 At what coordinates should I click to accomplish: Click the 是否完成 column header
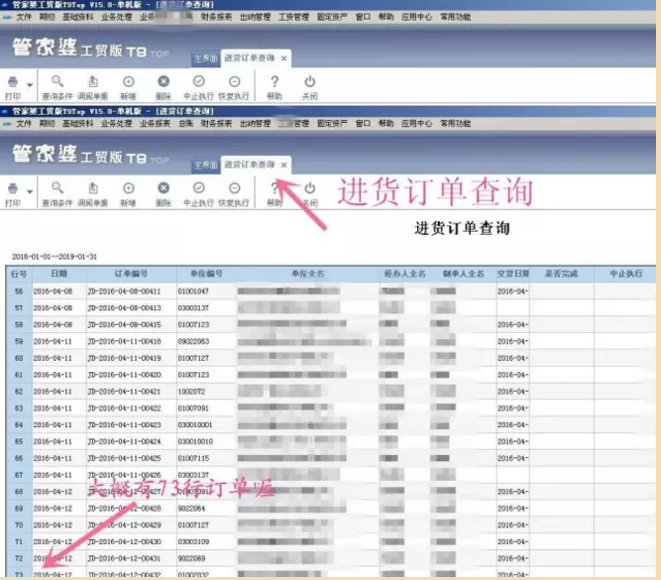tap(562, 275)
